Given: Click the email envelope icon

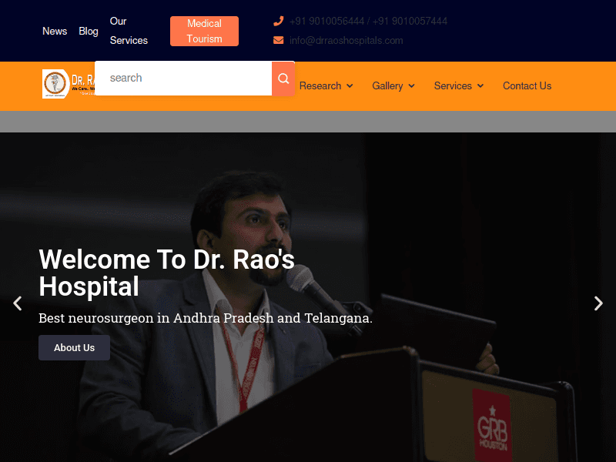Looking at the screenshot, I should pos(278,40).
